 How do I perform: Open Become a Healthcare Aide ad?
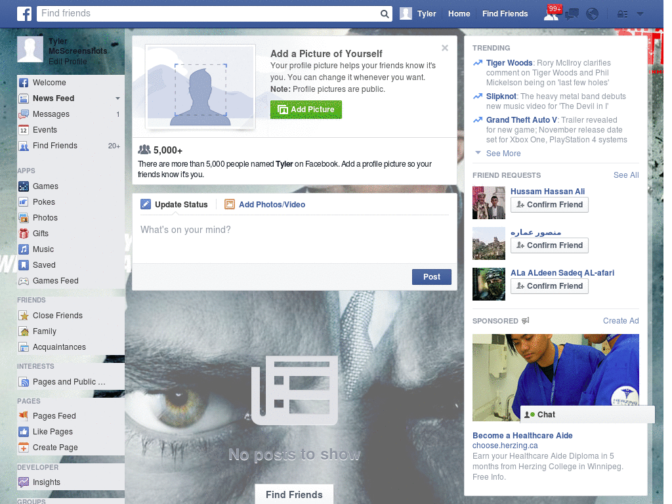click(522, 436)
